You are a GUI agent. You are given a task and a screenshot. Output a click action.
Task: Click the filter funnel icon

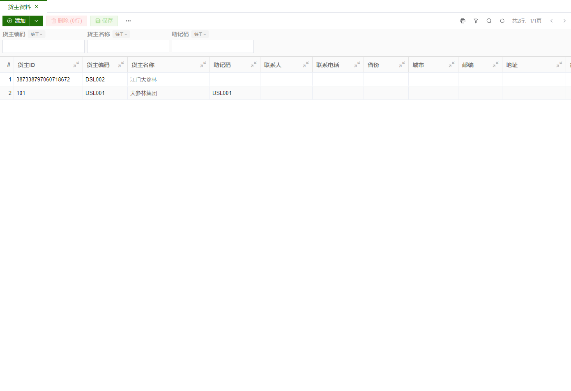click(476, 21)
